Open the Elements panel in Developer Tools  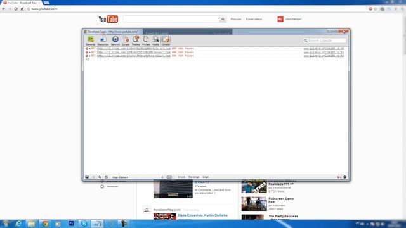pyautogui.click(x=90, y=41)
